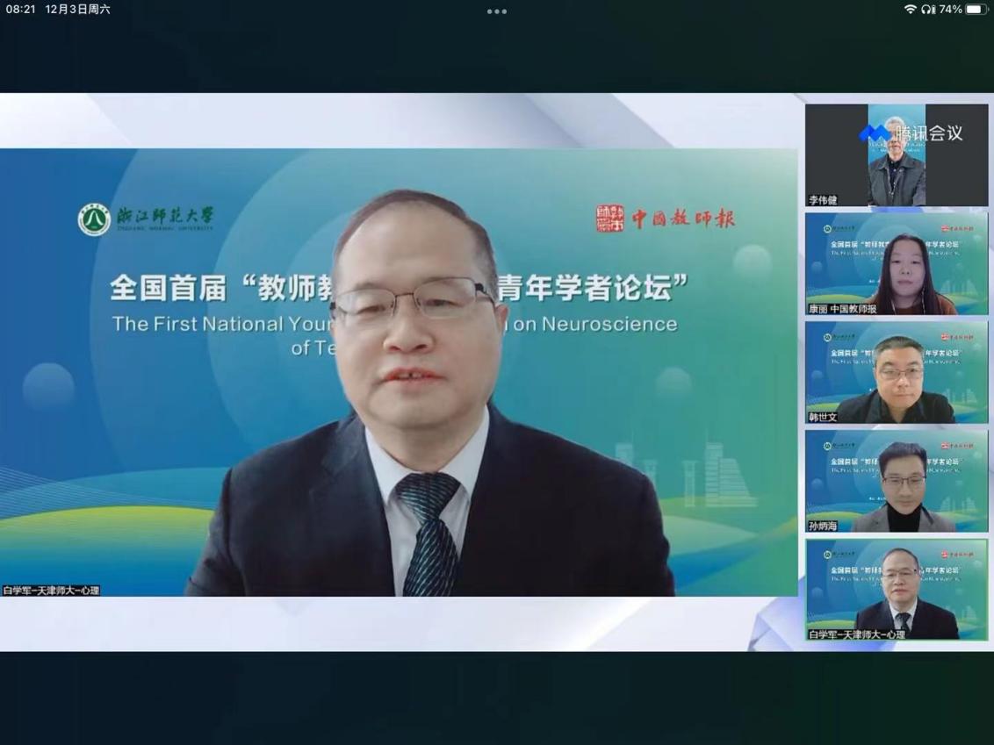The image size is (994, 745).
Task: Click the 韩世文 name label
Action: coord(823,418)
